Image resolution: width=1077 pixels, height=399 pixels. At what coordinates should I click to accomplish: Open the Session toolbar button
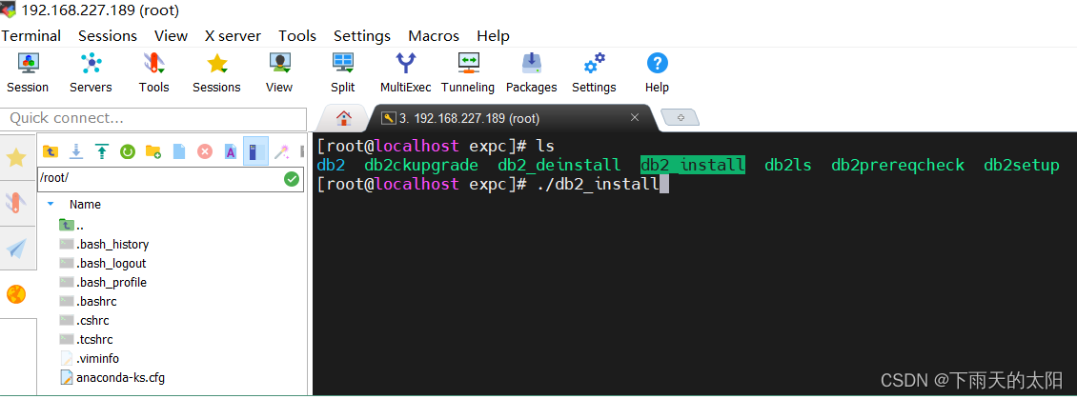[x=28, y=72]
